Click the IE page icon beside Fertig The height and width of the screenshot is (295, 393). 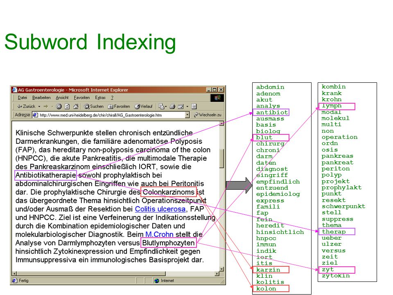(15, 280)
